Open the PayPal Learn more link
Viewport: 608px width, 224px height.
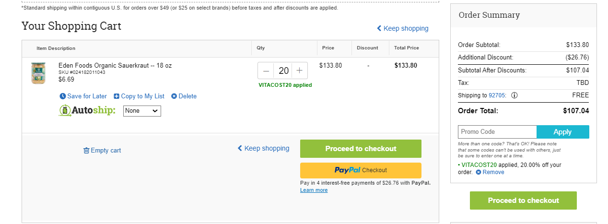(314, 190)
